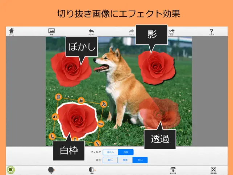233x175 pixels.
Task: Click the horizontal stretch arrow handle
Action: click(x=101, y=124)
